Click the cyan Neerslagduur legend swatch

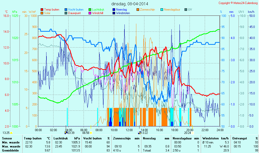(162, 10)
